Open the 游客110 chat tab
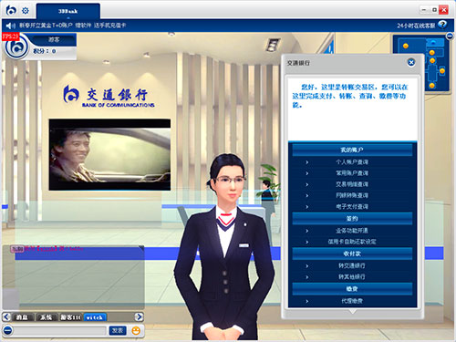The height and width of the screenshot is (342, 456). coord(70,317)
